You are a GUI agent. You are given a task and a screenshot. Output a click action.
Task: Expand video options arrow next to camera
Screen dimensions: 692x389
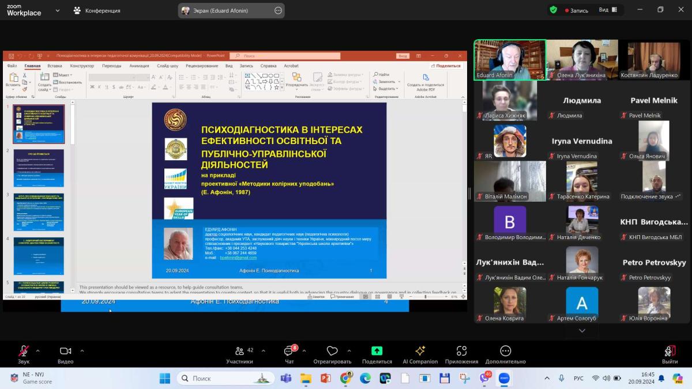pyautogui.click(x=82, y=350)
